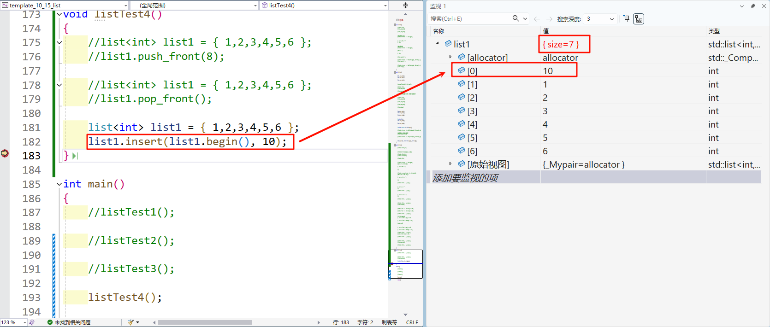Click the elapsed time hint on line 183
Viewport: 770px width, 327px height.
pyautogui.click(x=75, y=156)
